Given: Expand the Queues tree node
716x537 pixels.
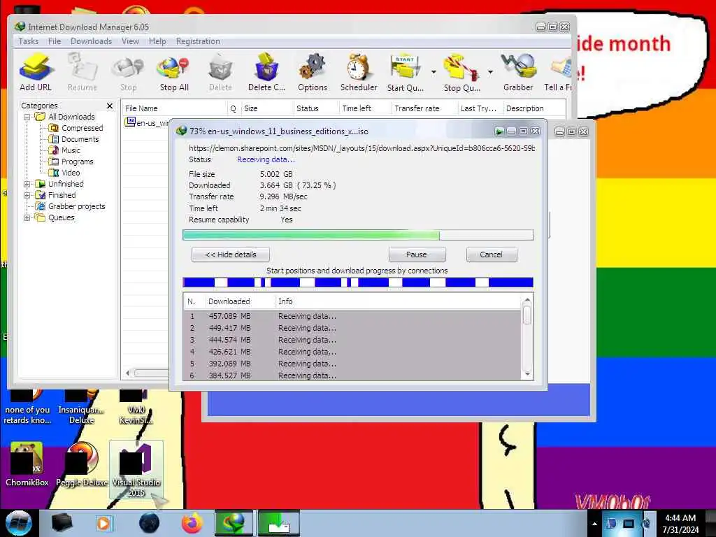Looking at the screenshot, I should click(27, 218).
